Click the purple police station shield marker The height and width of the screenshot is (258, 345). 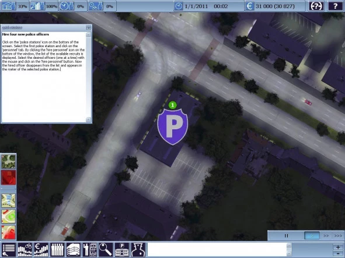click(173, 126)
